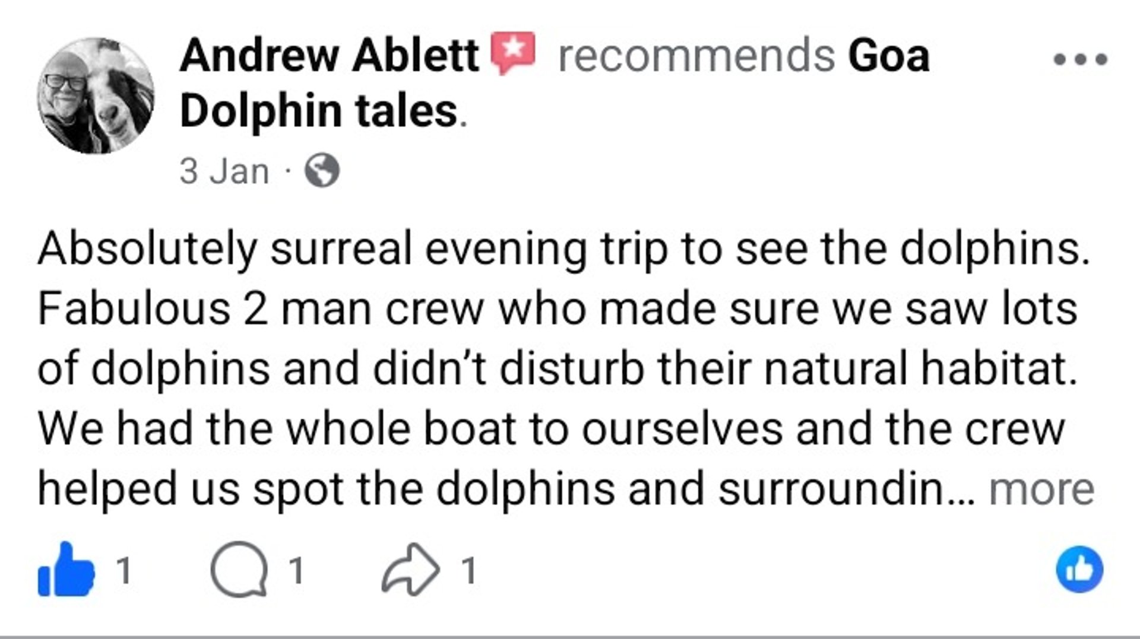Screen dimensions: 1140x639
Task: Click the share count number
Action: (x=469, y=570)
